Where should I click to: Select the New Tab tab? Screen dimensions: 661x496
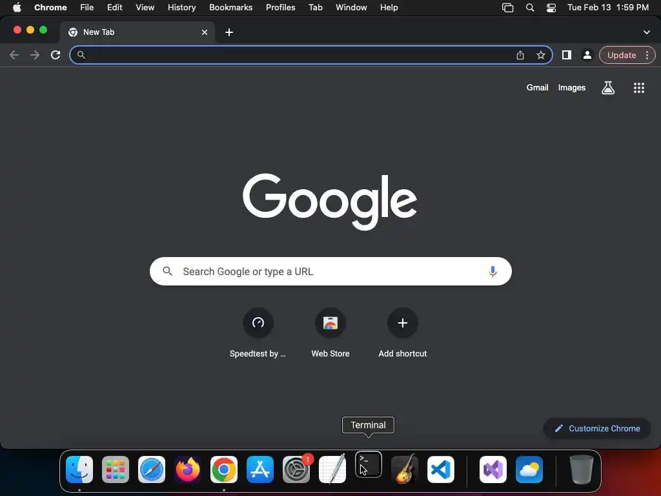(x=137, y=32)
